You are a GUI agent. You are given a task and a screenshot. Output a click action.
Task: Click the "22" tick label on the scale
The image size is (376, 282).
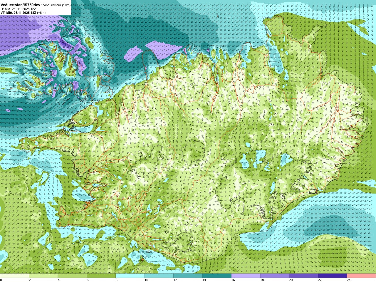[x=319, y=280]
